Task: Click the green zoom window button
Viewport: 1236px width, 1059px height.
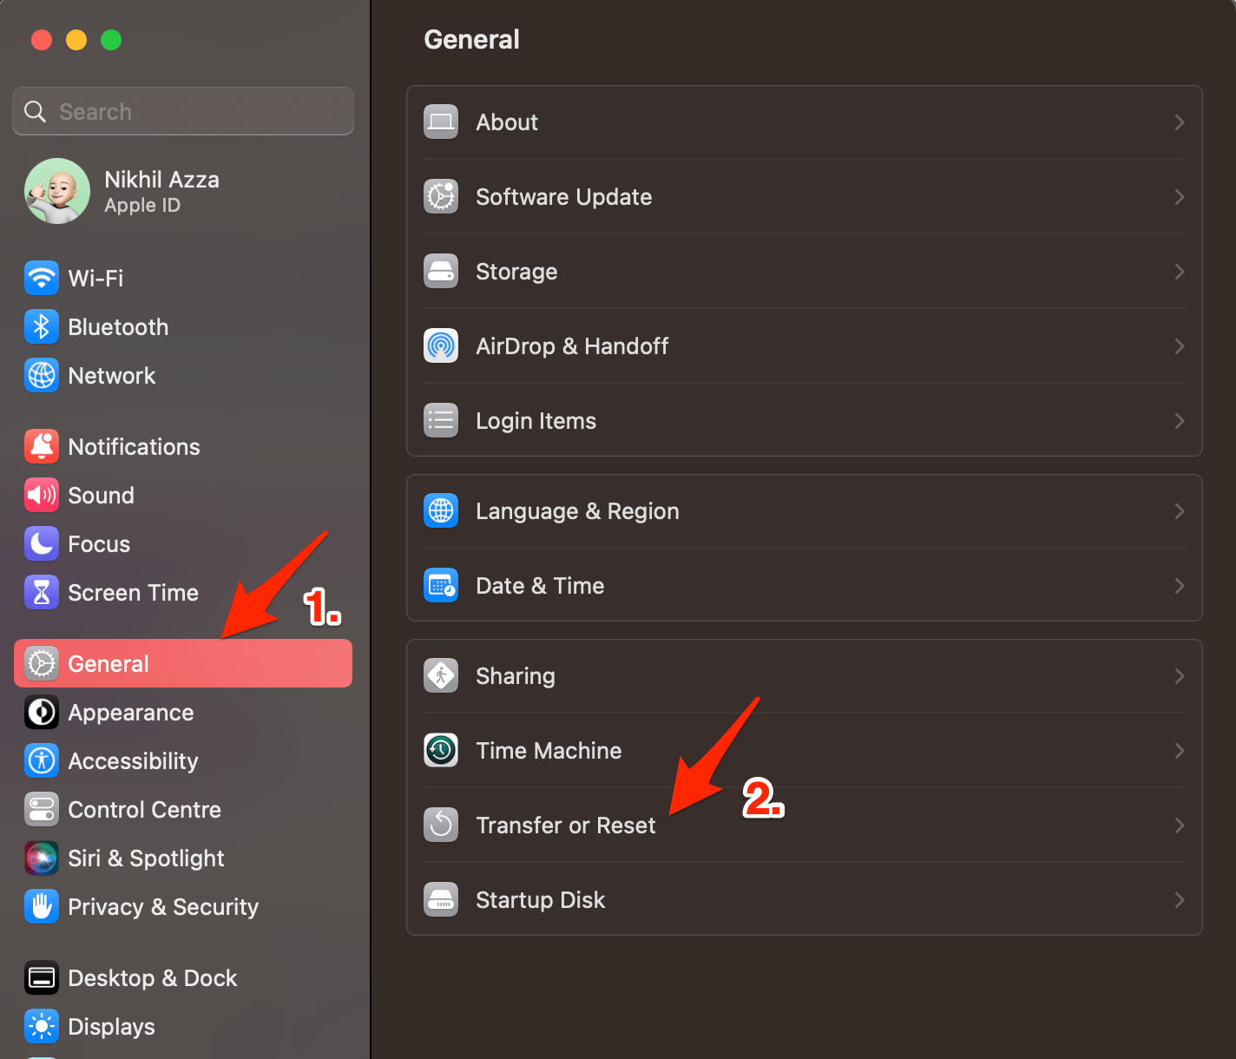Action: pos(111,40)
